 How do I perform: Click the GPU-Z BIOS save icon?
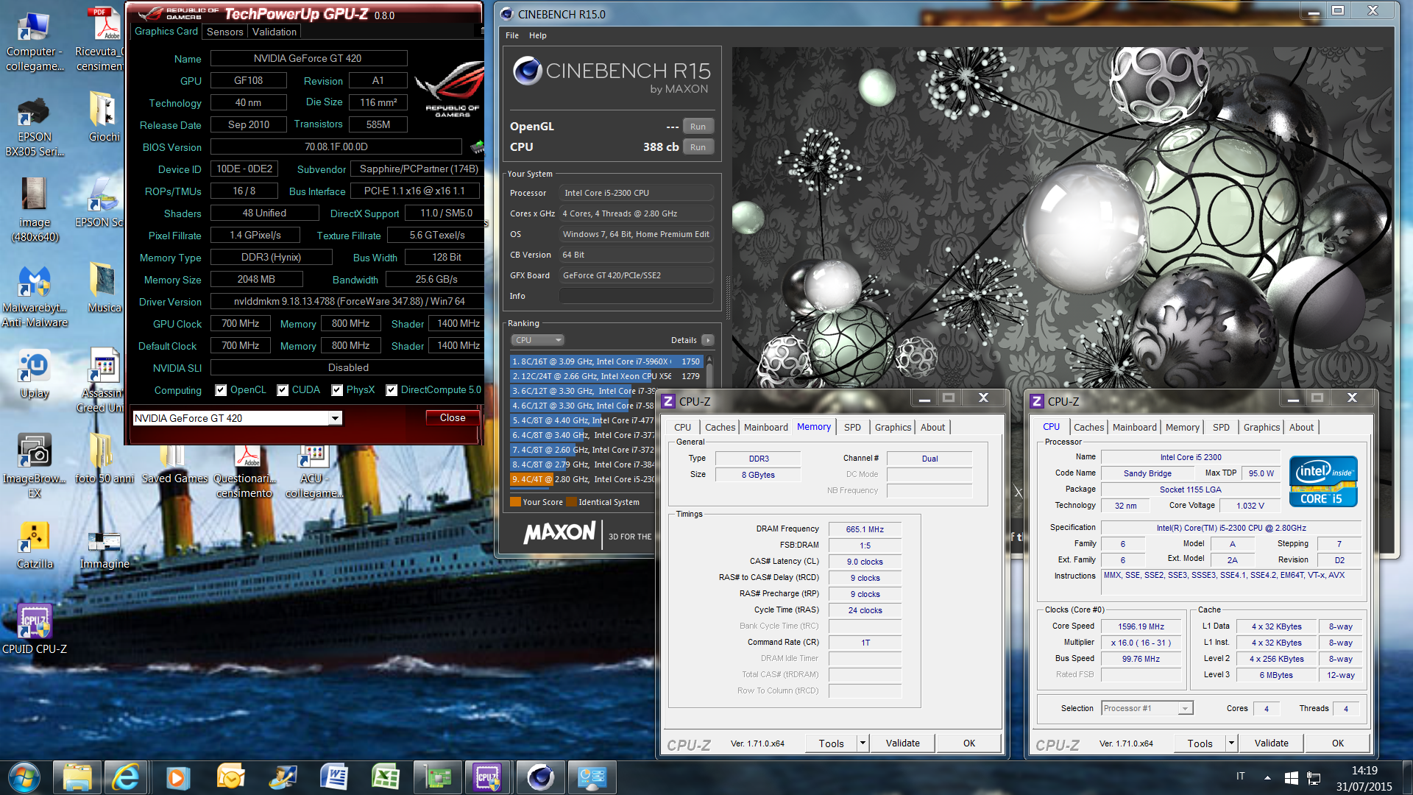(x=478, y=146)
